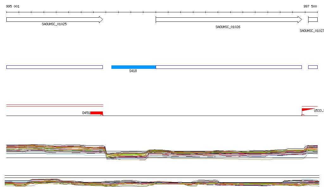The height and width of the screenshot is (193, 324).
Task: Select blue outlined segment under SAOUHSC_01025
Action: coord(54,67)
